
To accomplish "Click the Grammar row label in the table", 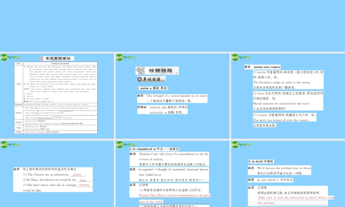I will [19, 122].
